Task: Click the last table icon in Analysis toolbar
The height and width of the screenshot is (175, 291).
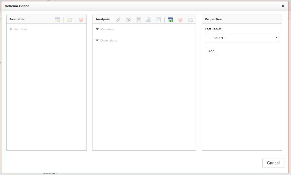Action: coord(190,20)
